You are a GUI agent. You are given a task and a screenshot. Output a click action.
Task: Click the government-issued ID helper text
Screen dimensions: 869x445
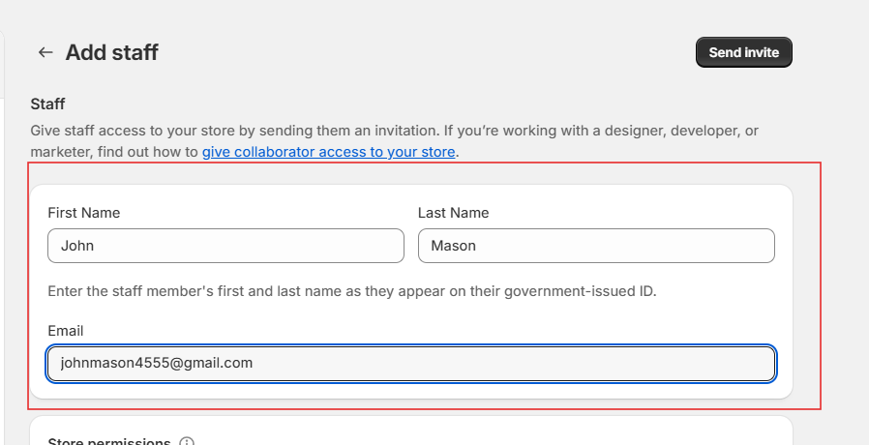pyautogui.click(x=352, y=291)
